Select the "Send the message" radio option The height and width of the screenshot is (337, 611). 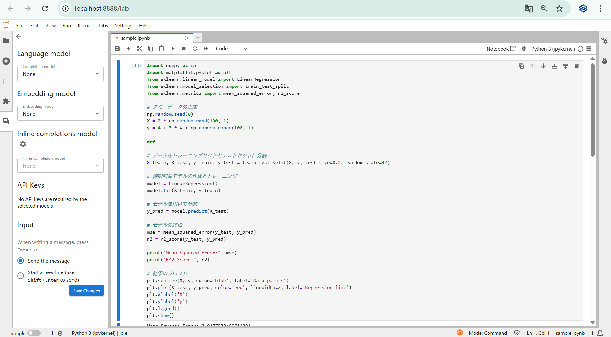click(x=21, y=261)
